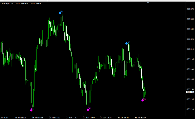Click the 0.73355 price scale label
Image resolution: width=195 pixels, height=119 pixels.
[190, 19]
